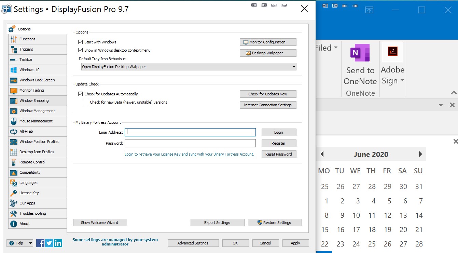Click the Facebook icon in bottom bar
Screen dimensions: 458x253
coord(40,243)
